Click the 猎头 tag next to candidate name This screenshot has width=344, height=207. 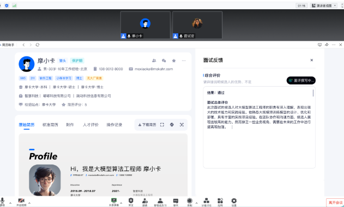tap(63, 61)
